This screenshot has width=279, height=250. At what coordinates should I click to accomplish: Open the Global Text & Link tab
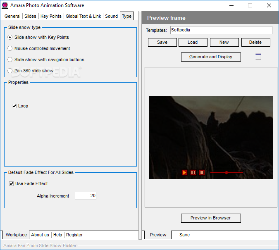pos(83,16)
